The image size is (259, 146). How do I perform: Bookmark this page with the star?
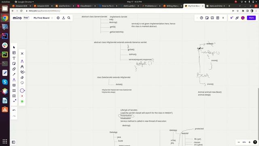238,11
